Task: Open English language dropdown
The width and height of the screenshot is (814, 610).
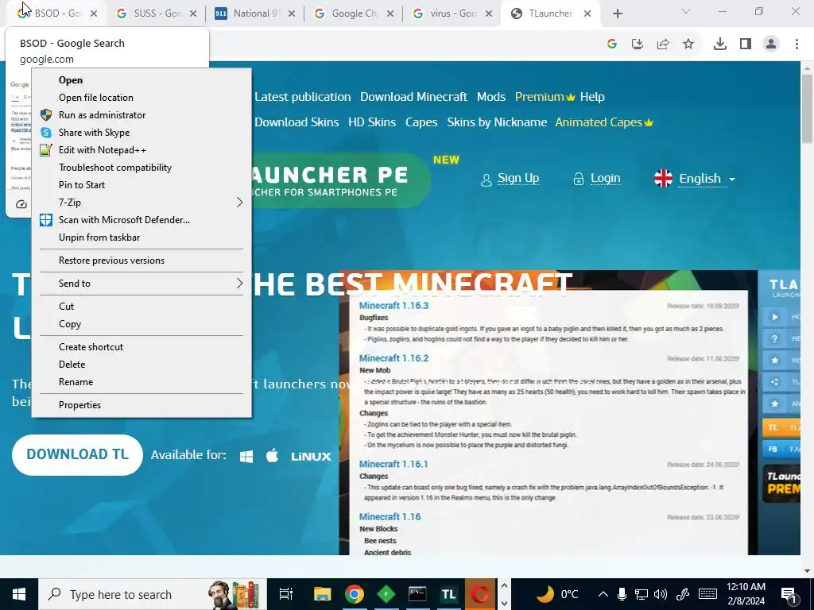Action: click(695, 179)
